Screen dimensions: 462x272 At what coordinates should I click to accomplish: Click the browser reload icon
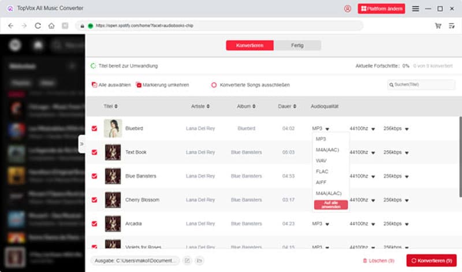(x=38, y=26)
